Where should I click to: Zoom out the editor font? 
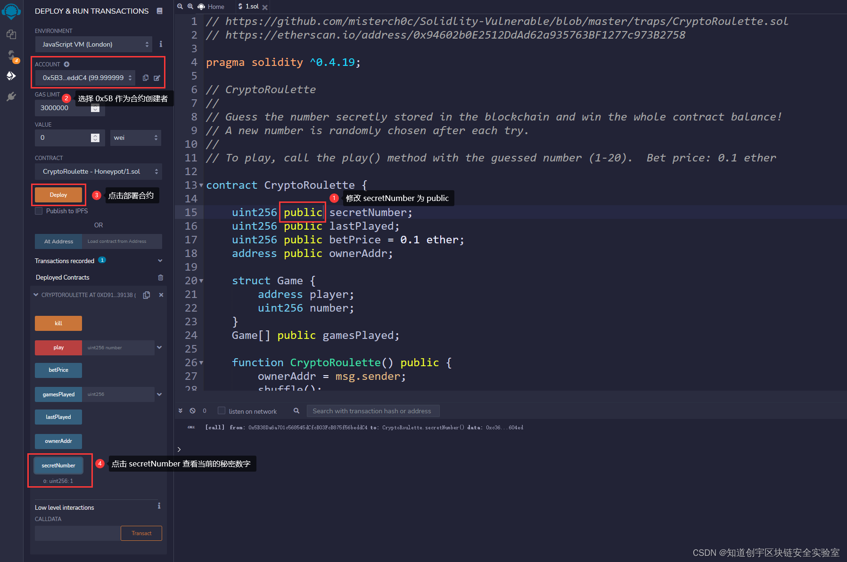(x=180, y=7)
